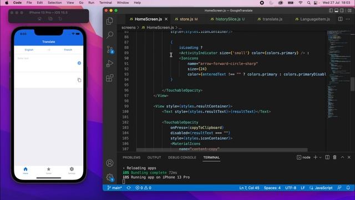Change end of line sequence LF
This screenshot has width=355, height=200.
(303, 188)
